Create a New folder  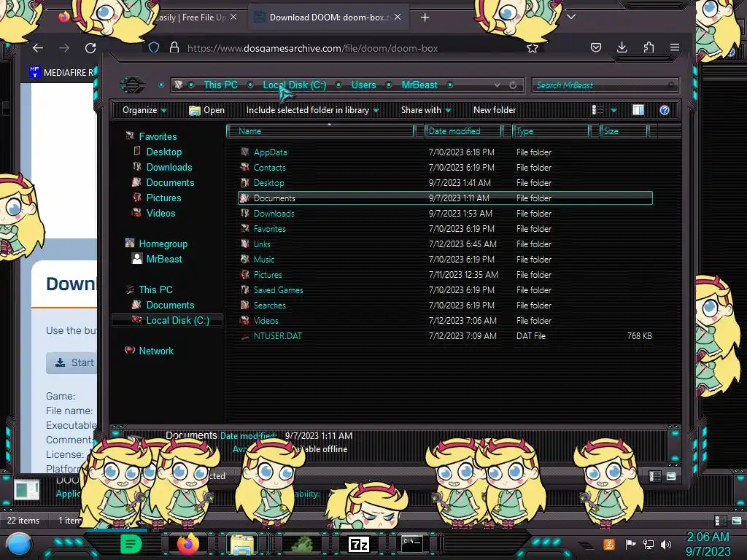click(x=495, y=110)
